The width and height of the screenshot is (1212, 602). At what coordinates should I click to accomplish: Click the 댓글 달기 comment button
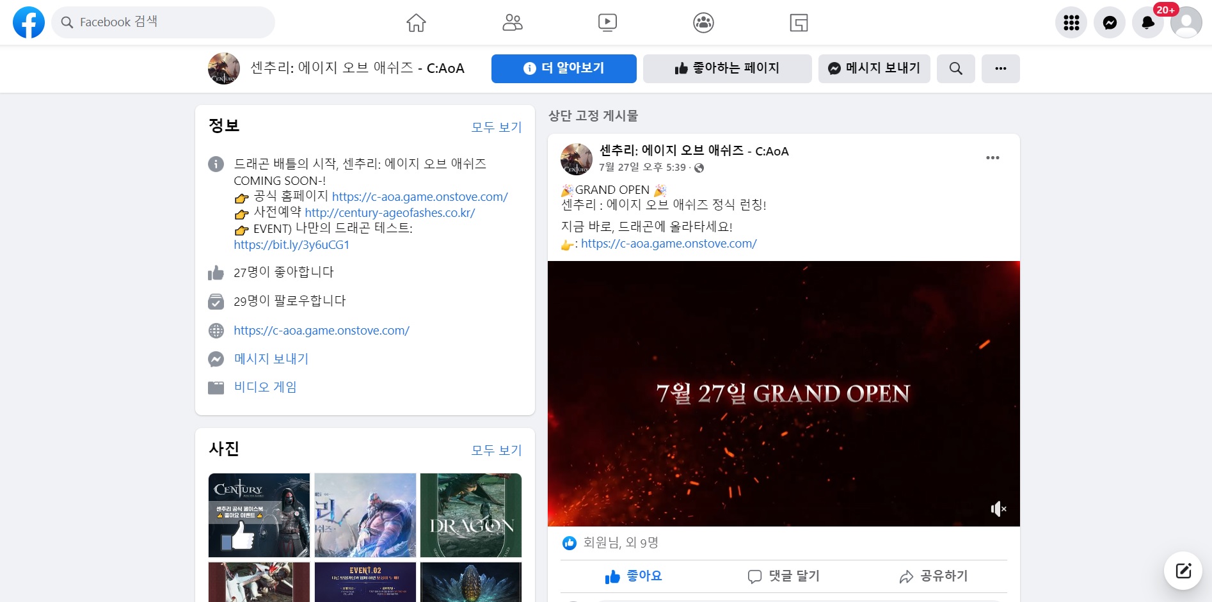pos(783,576)
